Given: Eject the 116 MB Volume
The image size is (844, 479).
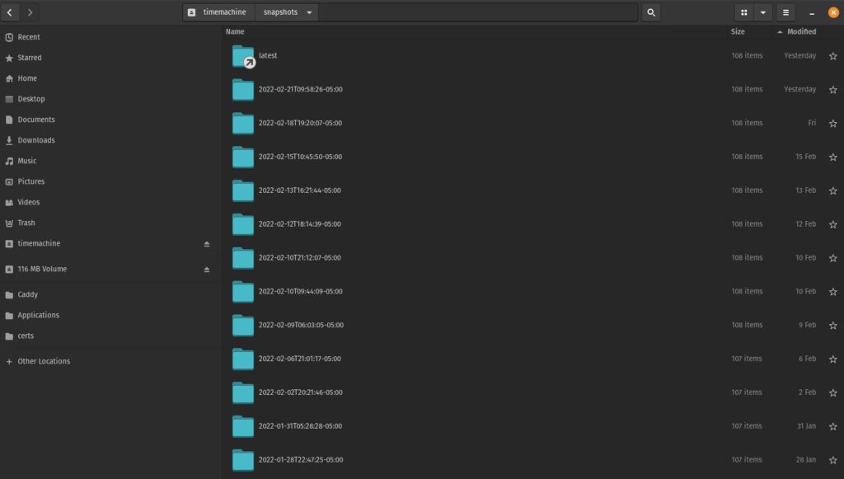Looking at the screenshot, I should [207, 270].
